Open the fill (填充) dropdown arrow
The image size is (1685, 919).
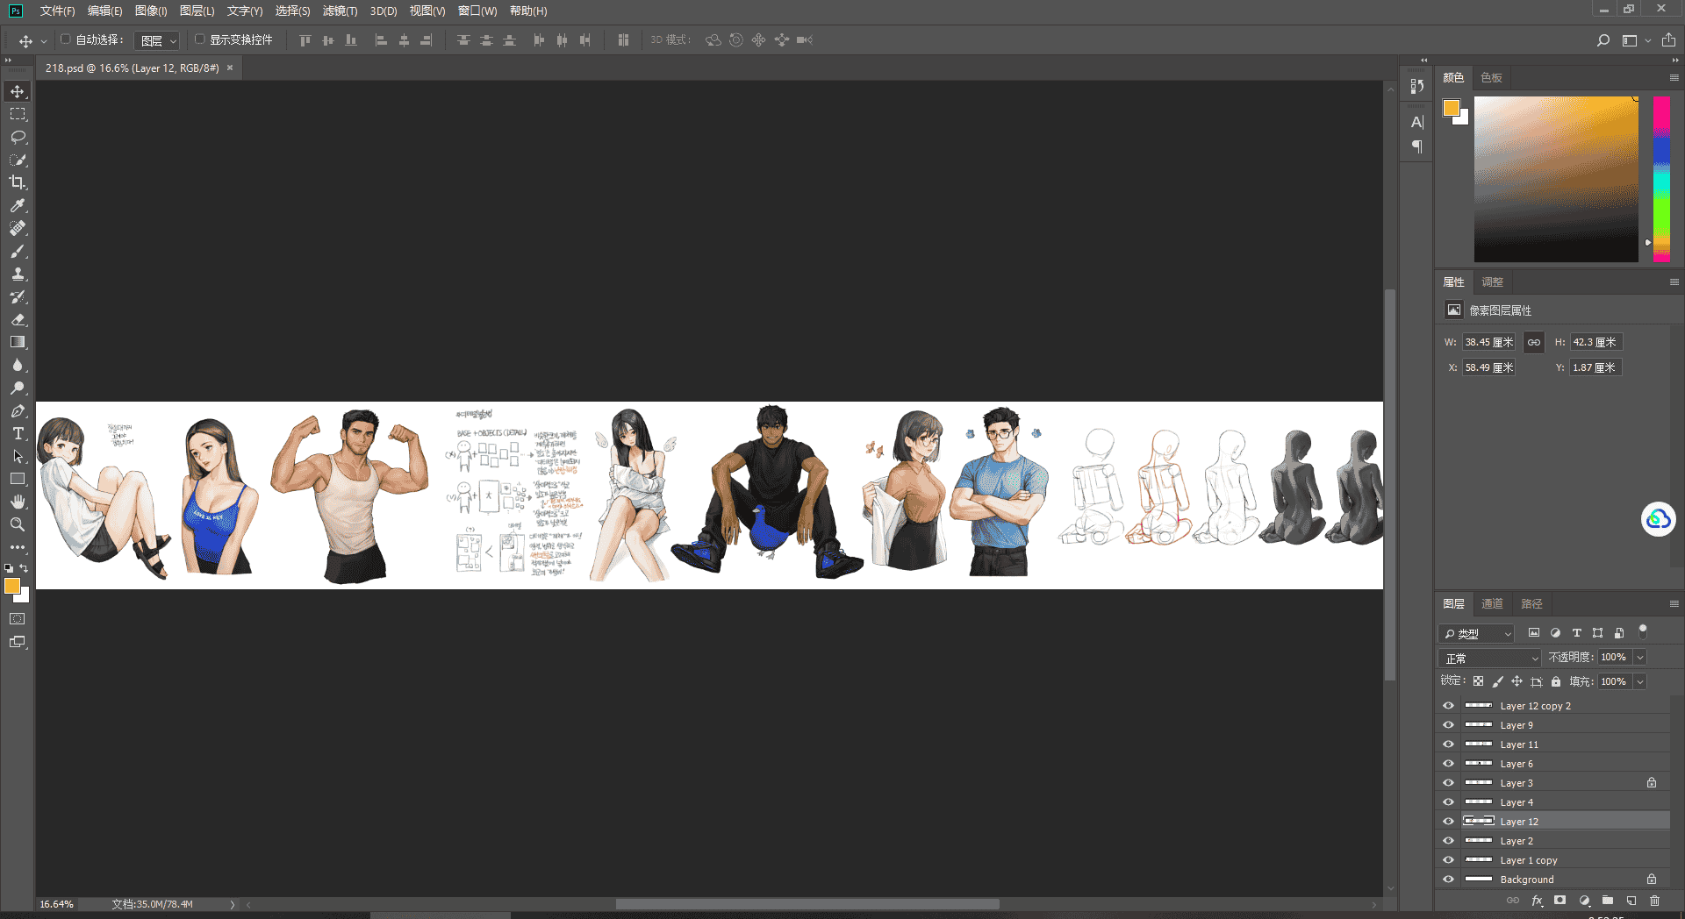pyautogui.click(x=1639, y=682)
